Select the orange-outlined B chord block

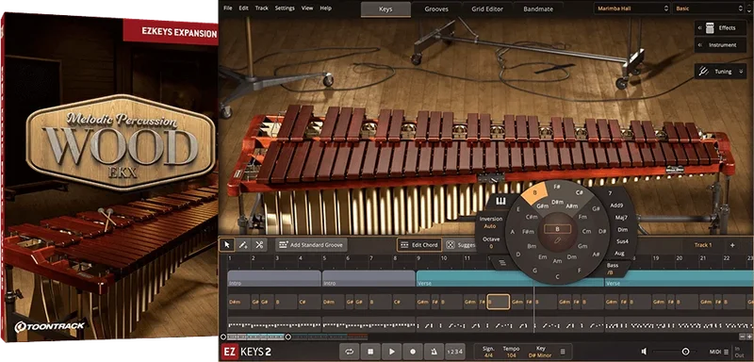click(498, 302)
